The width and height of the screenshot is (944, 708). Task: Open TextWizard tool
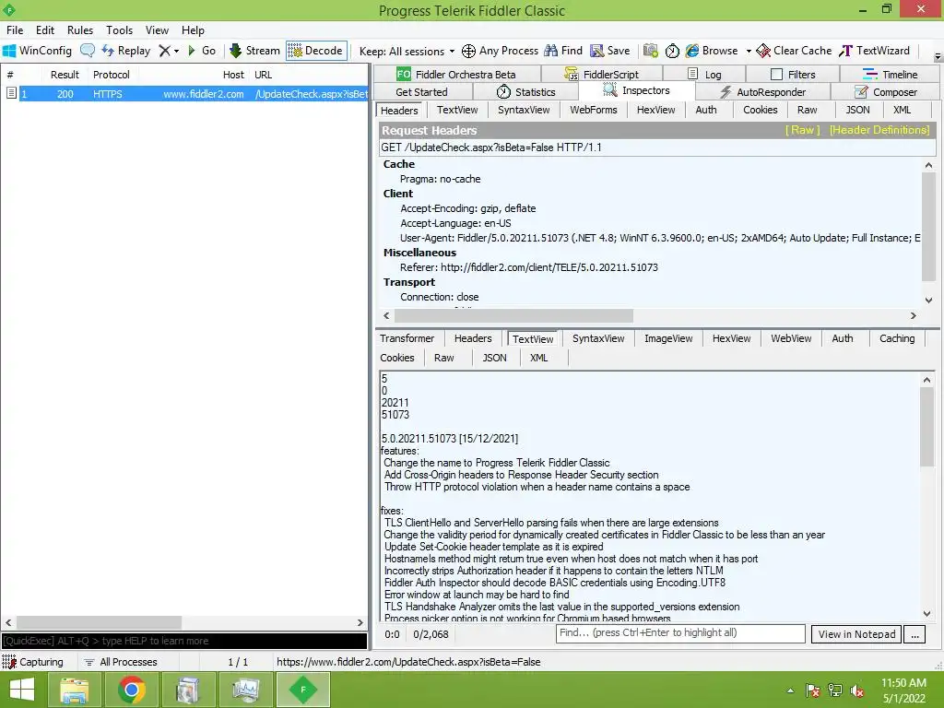[874, 51]
